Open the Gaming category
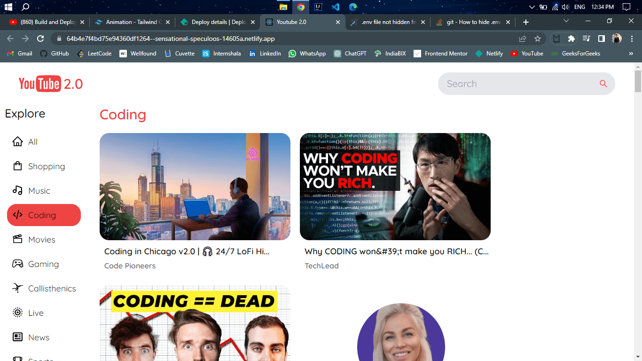Image resolution: width=642 pixels, height=361 pixels. (x=44, y=264)
